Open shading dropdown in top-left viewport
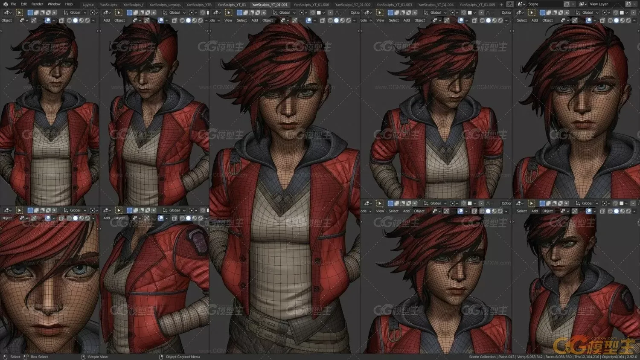Viewport: 640px width, 360px height. (93, 20)
